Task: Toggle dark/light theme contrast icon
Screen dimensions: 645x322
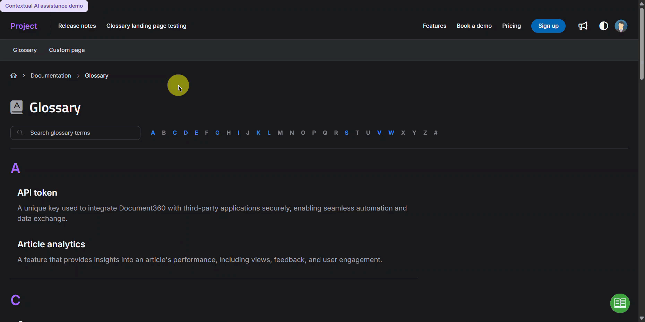Action: 603,26
